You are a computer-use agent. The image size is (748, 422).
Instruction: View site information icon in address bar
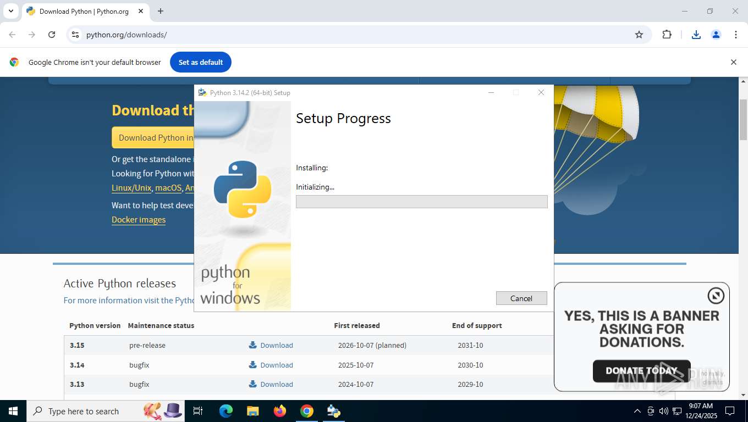[75, 35]
